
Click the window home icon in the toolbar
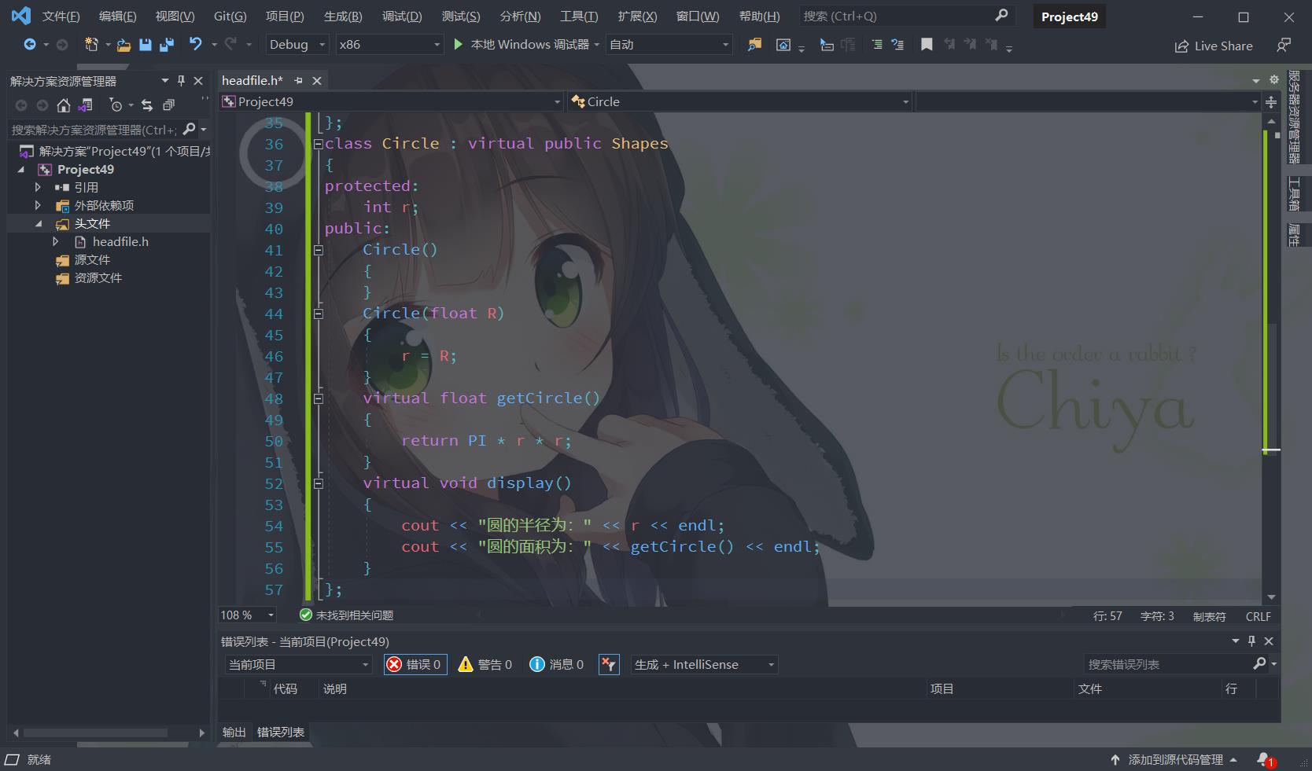(x=783, y=45)
